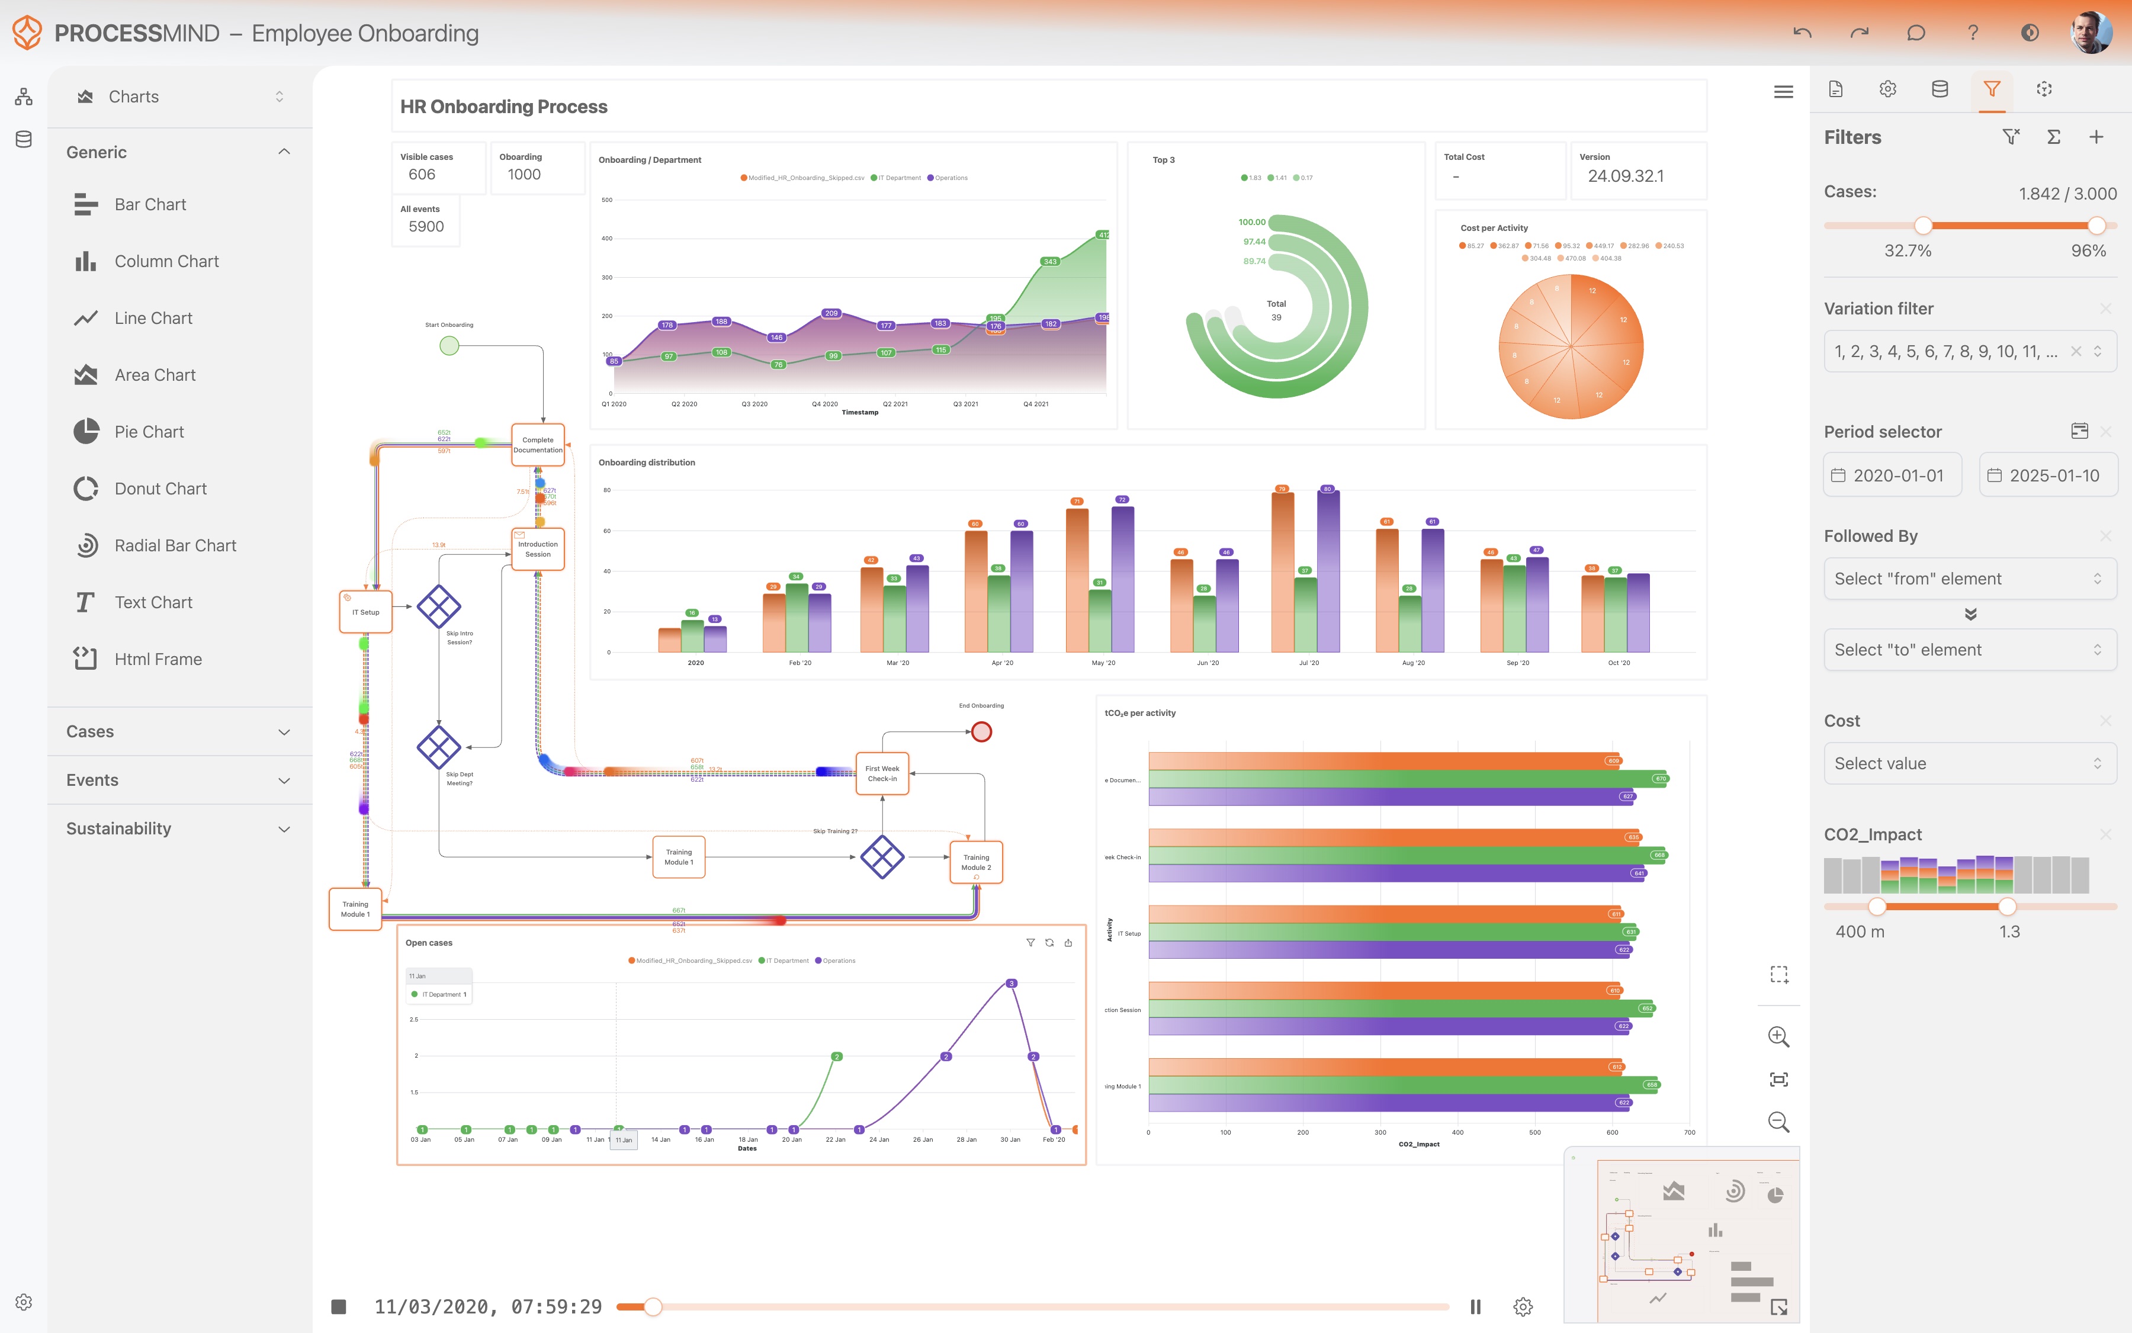This screenshot has width=2132, height=1333.
Task: Toggle dark/light theme icon
Action: [2029, 34]
